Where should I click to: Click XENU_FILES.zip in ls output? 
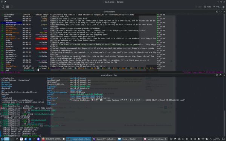coord(78,92)
